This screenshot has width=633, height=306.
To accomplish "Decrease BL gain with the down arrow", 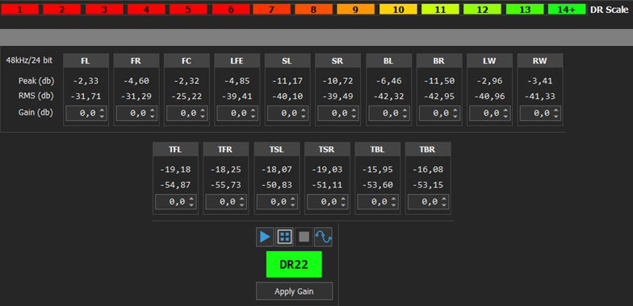I will click(x=405, y=117).
